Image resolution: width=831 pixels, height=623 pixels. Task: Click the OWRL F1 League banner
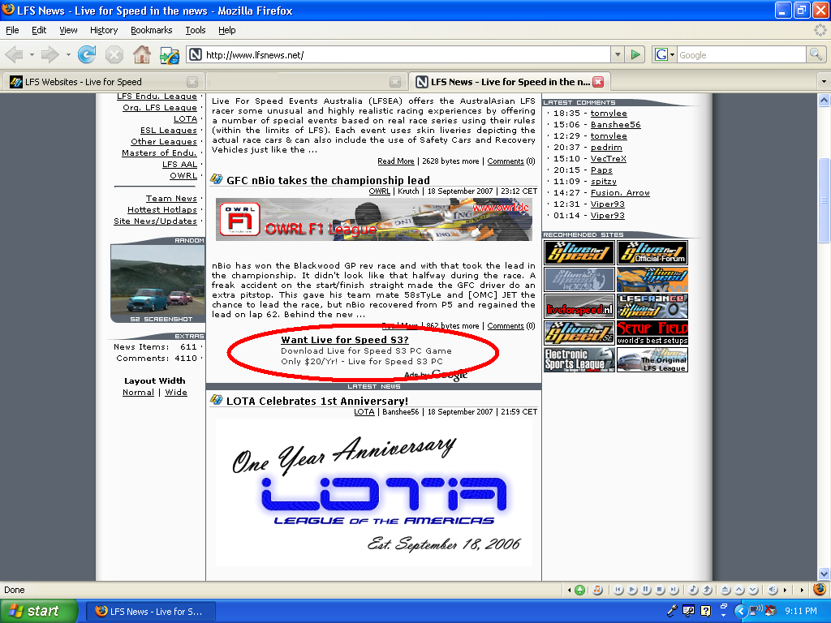click(x=374, y=219)
